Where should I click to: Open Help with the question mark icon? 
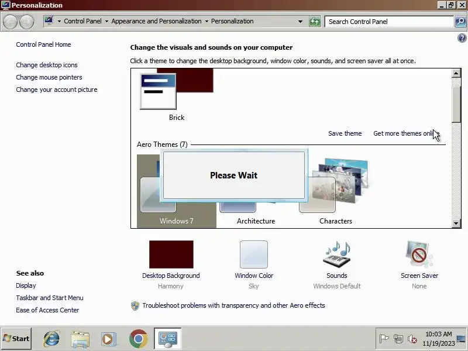click(462, 38)
